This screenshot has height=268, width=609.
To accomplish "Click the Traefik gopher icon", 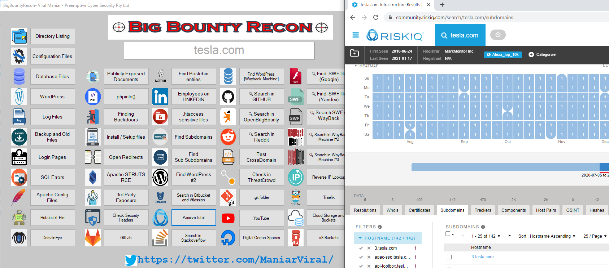I will pos(296,197).
